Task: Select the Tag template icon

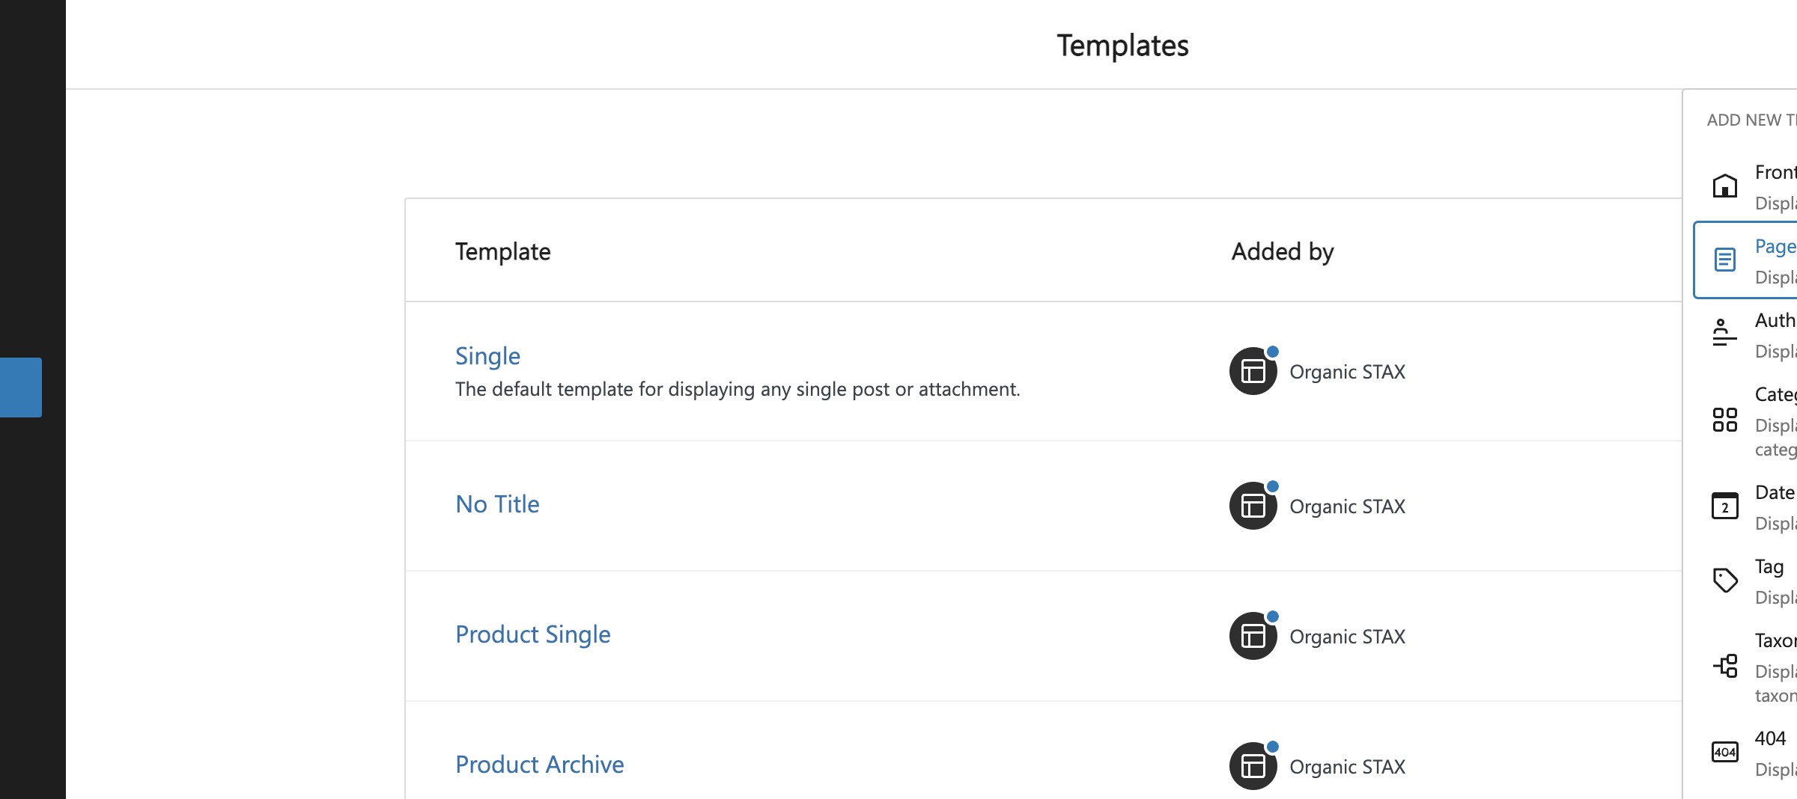Action: coord(1724,580)
